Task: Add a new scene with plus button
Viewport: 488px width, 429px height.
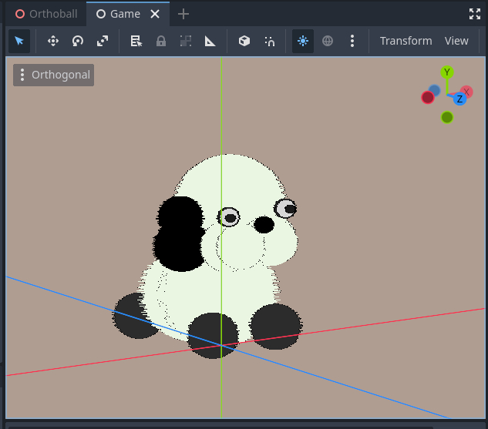Action: 183,14
